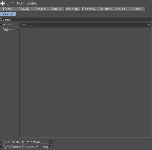Expand the Objects disclosure triangle
The image size is (152, 150).
pos(18,29)
